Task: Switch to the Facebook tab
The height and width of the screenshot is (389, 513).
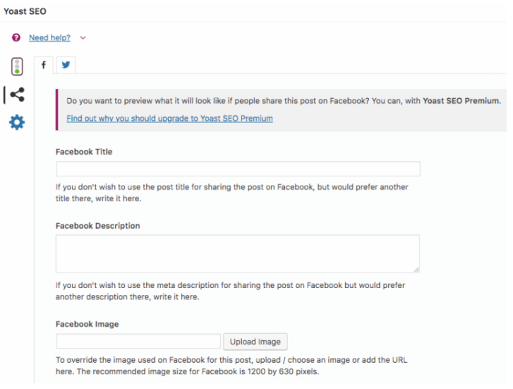Action: tap(44, 65)
